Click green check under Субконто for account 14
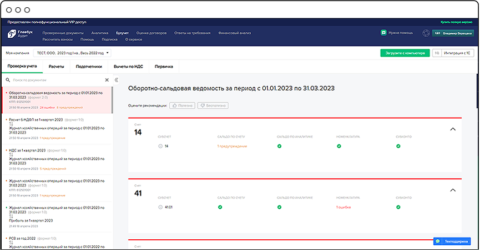The width and height of the screenshot is (480, 252). pos(398,146)
